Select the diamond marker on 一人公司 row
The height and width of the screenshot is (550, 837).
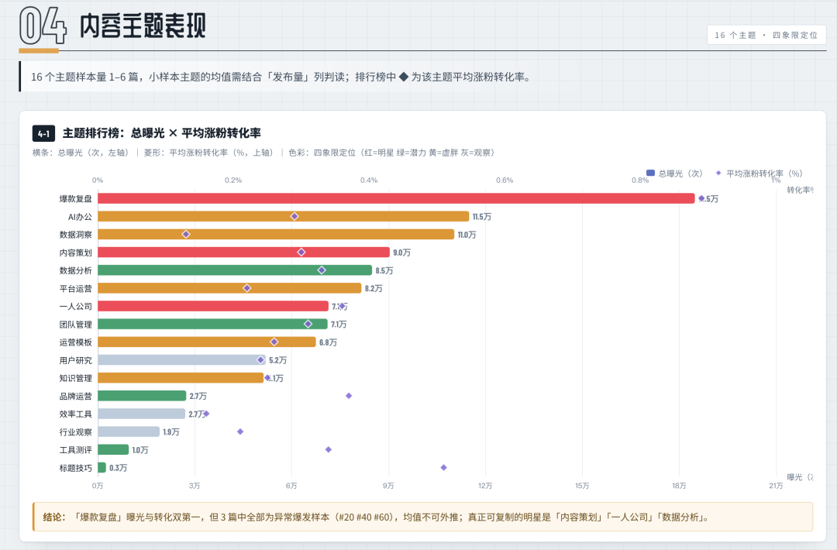(342, 306)
